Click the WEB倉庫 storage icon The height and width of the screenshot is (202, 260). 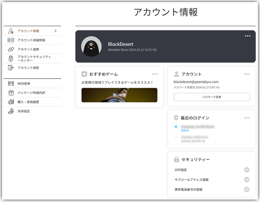[11, 84]
